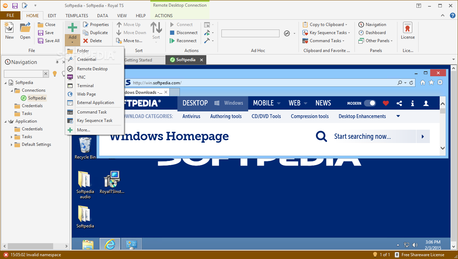Expand more download categories arrow on Softpedia
Viewport: 458px width, 259px height.
click(x=398, y=116)
